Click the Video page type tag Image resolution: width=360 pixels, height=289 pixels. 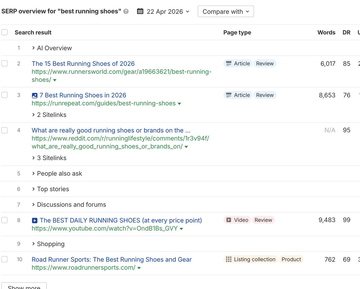237,220
